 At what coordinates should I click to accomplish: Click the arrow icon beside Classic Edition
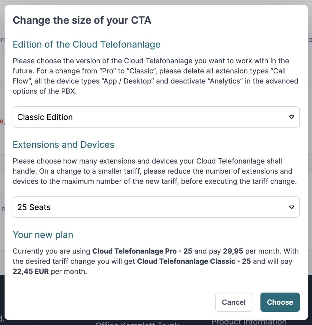pos(292,117)
